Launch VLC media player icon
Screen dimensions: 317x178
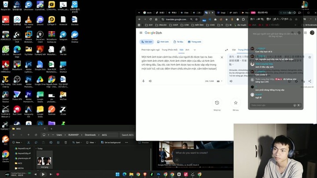click(x=29, y=22)
